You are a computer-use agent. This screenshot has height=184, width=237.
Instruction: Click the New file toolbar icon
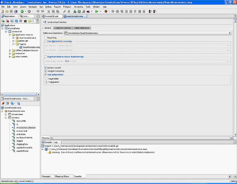click(3, 12)
